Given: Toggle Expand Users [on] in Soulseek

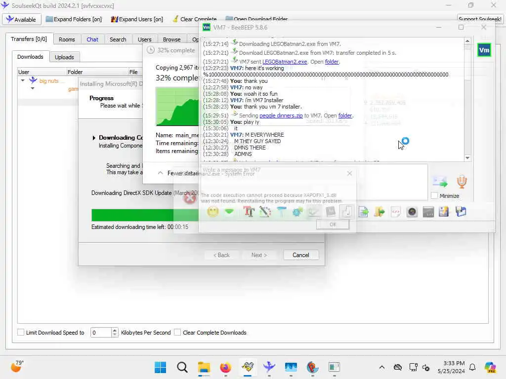Looking at the screenshot, I should [137, 19].
